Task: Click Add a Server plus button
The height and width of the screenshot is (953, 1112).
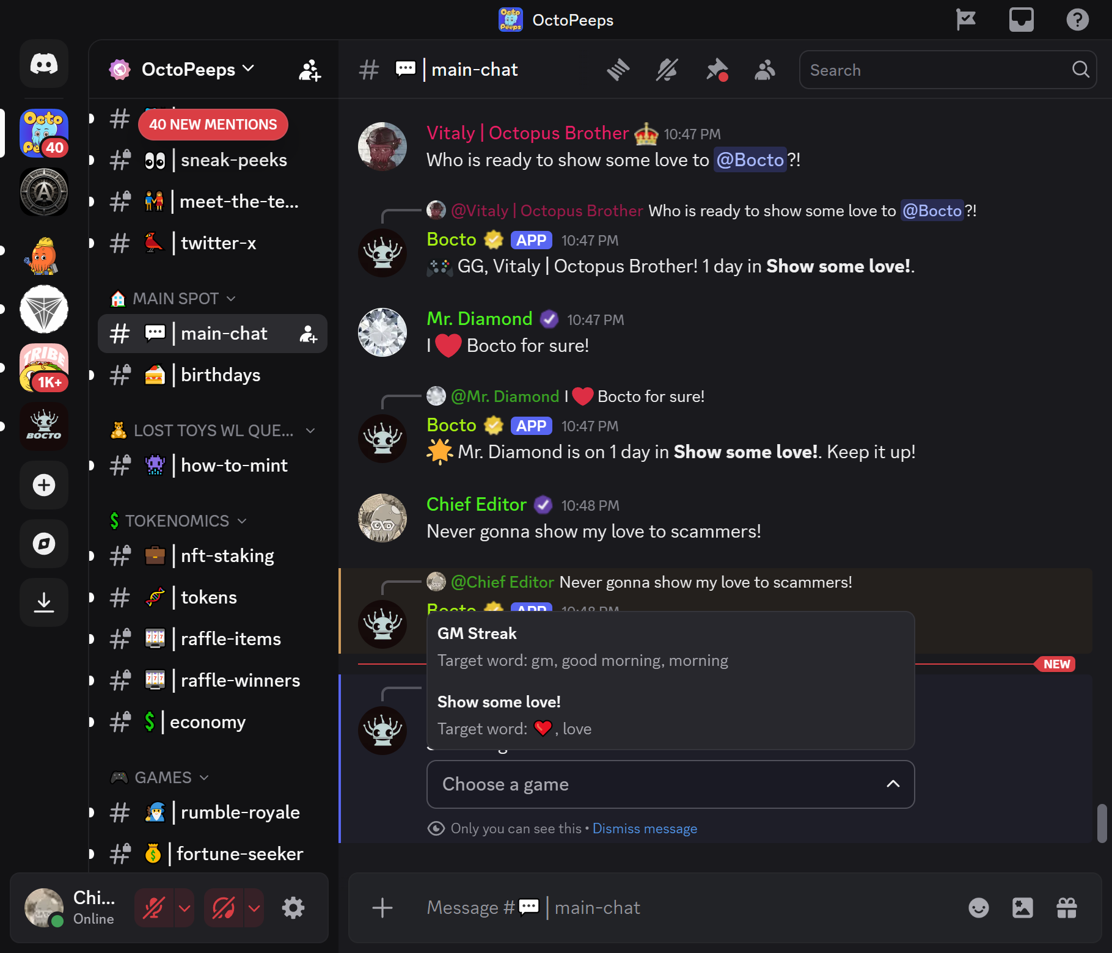Action: tap(44, 485)
